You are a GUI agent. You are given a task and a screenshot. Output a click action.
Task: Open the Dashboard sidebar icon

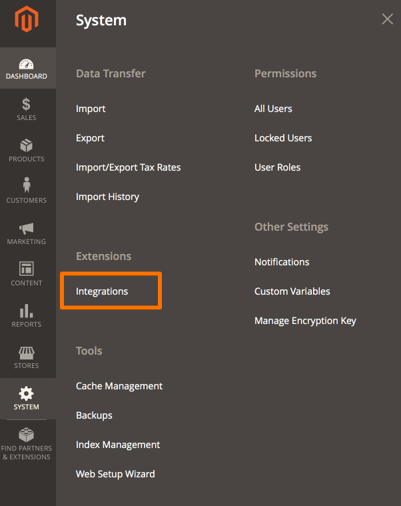pos(27,64)
